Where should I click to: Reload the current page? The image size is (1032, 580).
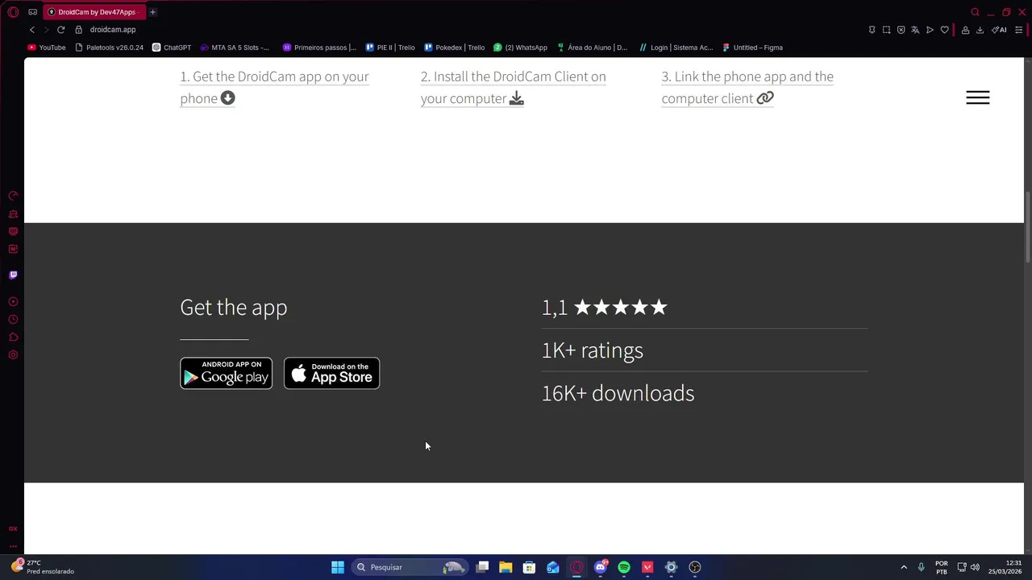click(x=60, y=30)
